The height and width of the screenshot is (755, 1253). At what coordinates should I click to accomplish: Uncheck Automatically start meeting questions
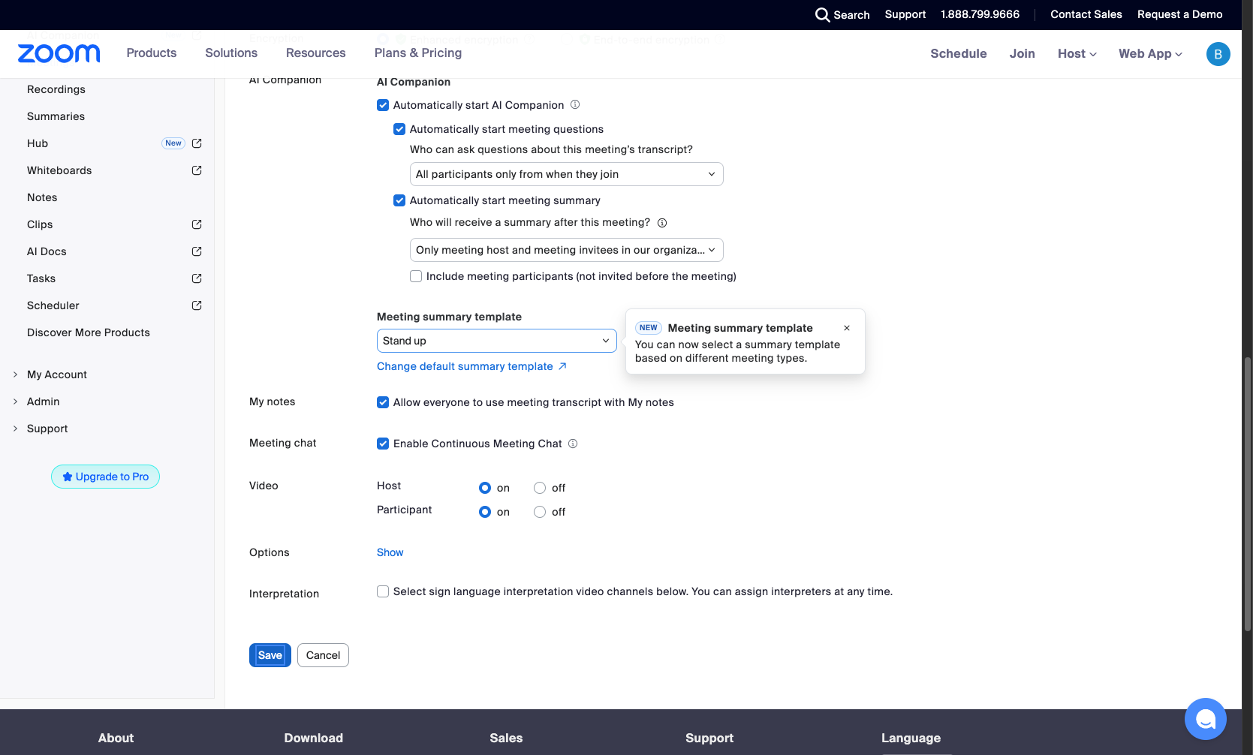point(399,129)
